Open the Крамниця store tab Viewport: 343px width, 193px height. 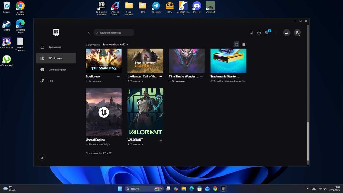(55, 47)
